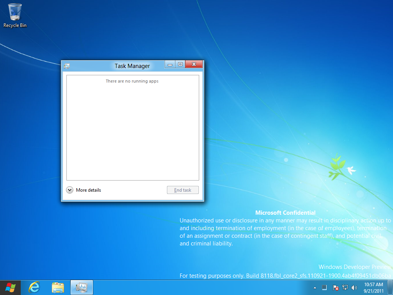Viewport: 393px width, 295px height.
Task: Launch Internet Explorer from the taskbar
Action: coord(34,287)
